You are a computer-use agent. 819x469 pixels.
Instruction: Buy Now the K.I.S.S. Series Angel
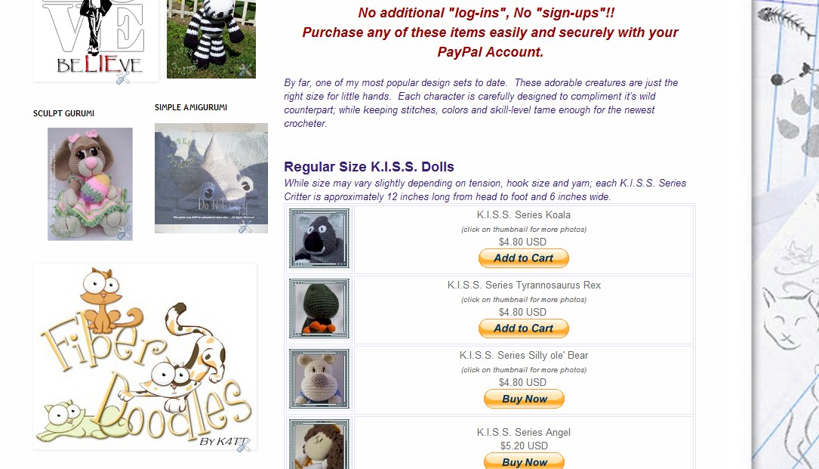524,461
